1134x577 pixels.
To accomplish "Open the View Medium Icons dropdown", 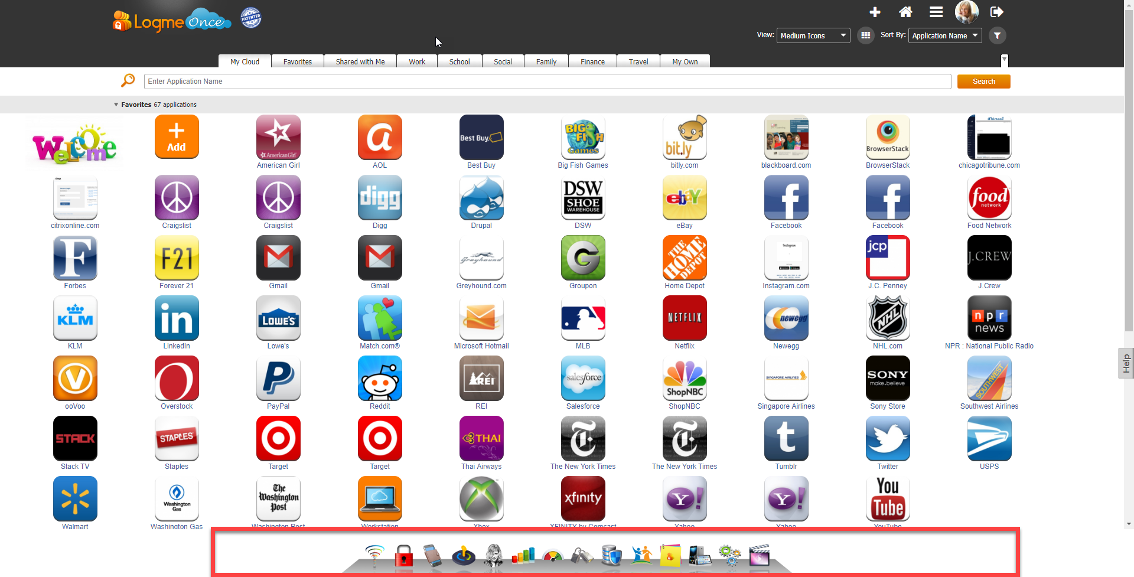I will [x=813, y=35].
